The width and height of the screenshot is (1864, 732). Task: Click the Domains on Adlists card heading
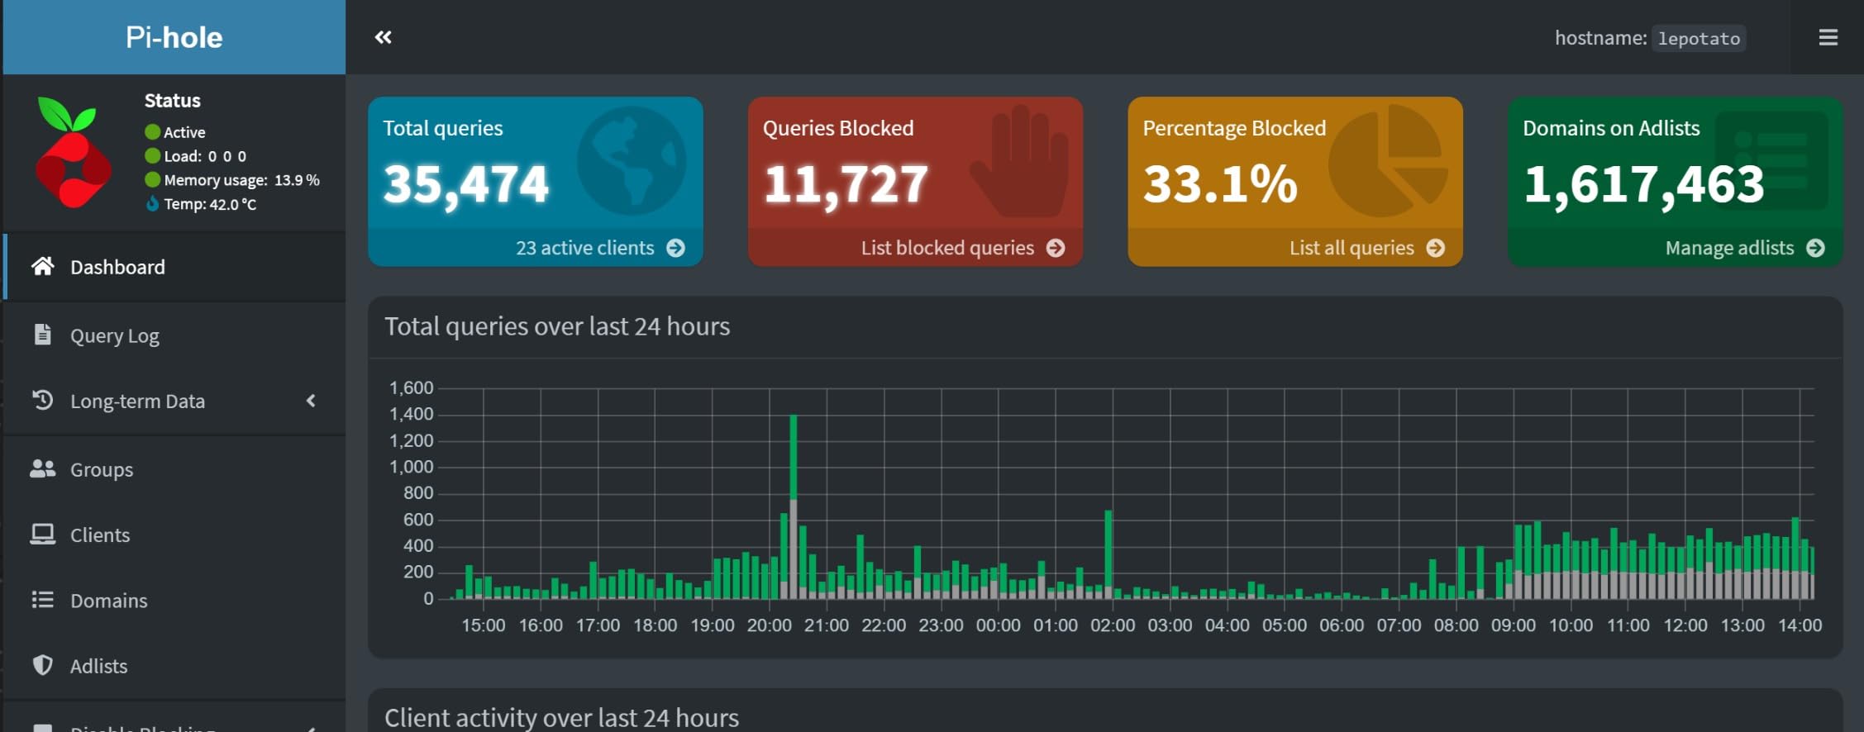tap(1611, 128)
